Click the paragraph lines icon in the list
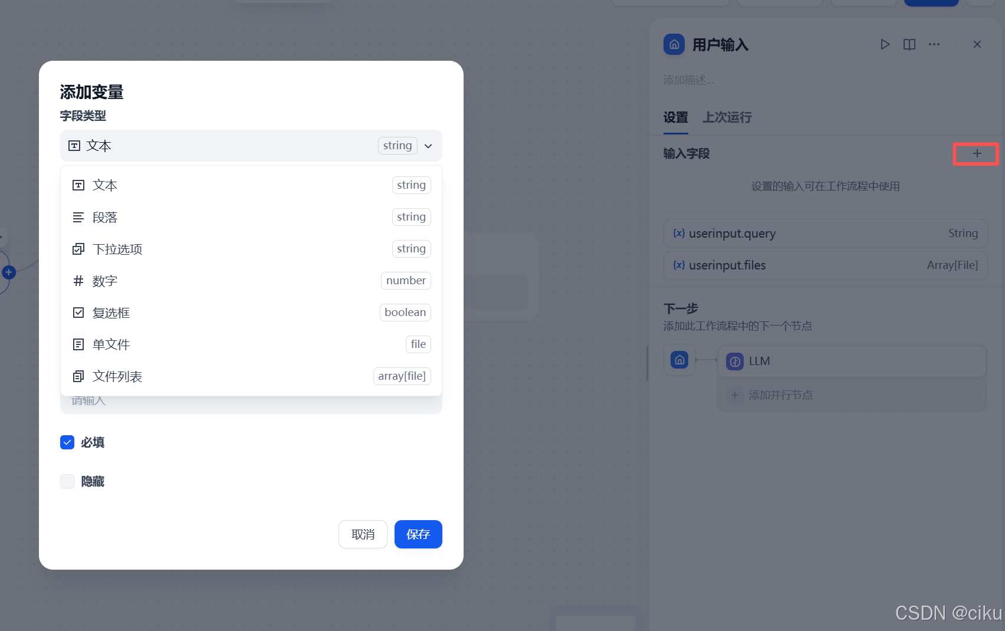This screenshot has height=631, width=1005. [x=78, y=217]
